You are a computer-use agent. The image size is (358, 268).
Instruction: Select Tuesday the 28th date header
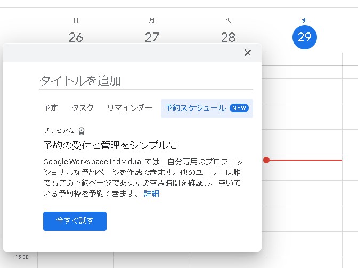coord(228,37)
